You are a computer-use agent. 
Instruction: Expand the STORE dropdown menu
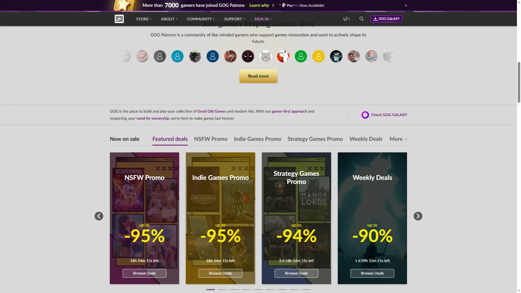click(x=144, y=19)
